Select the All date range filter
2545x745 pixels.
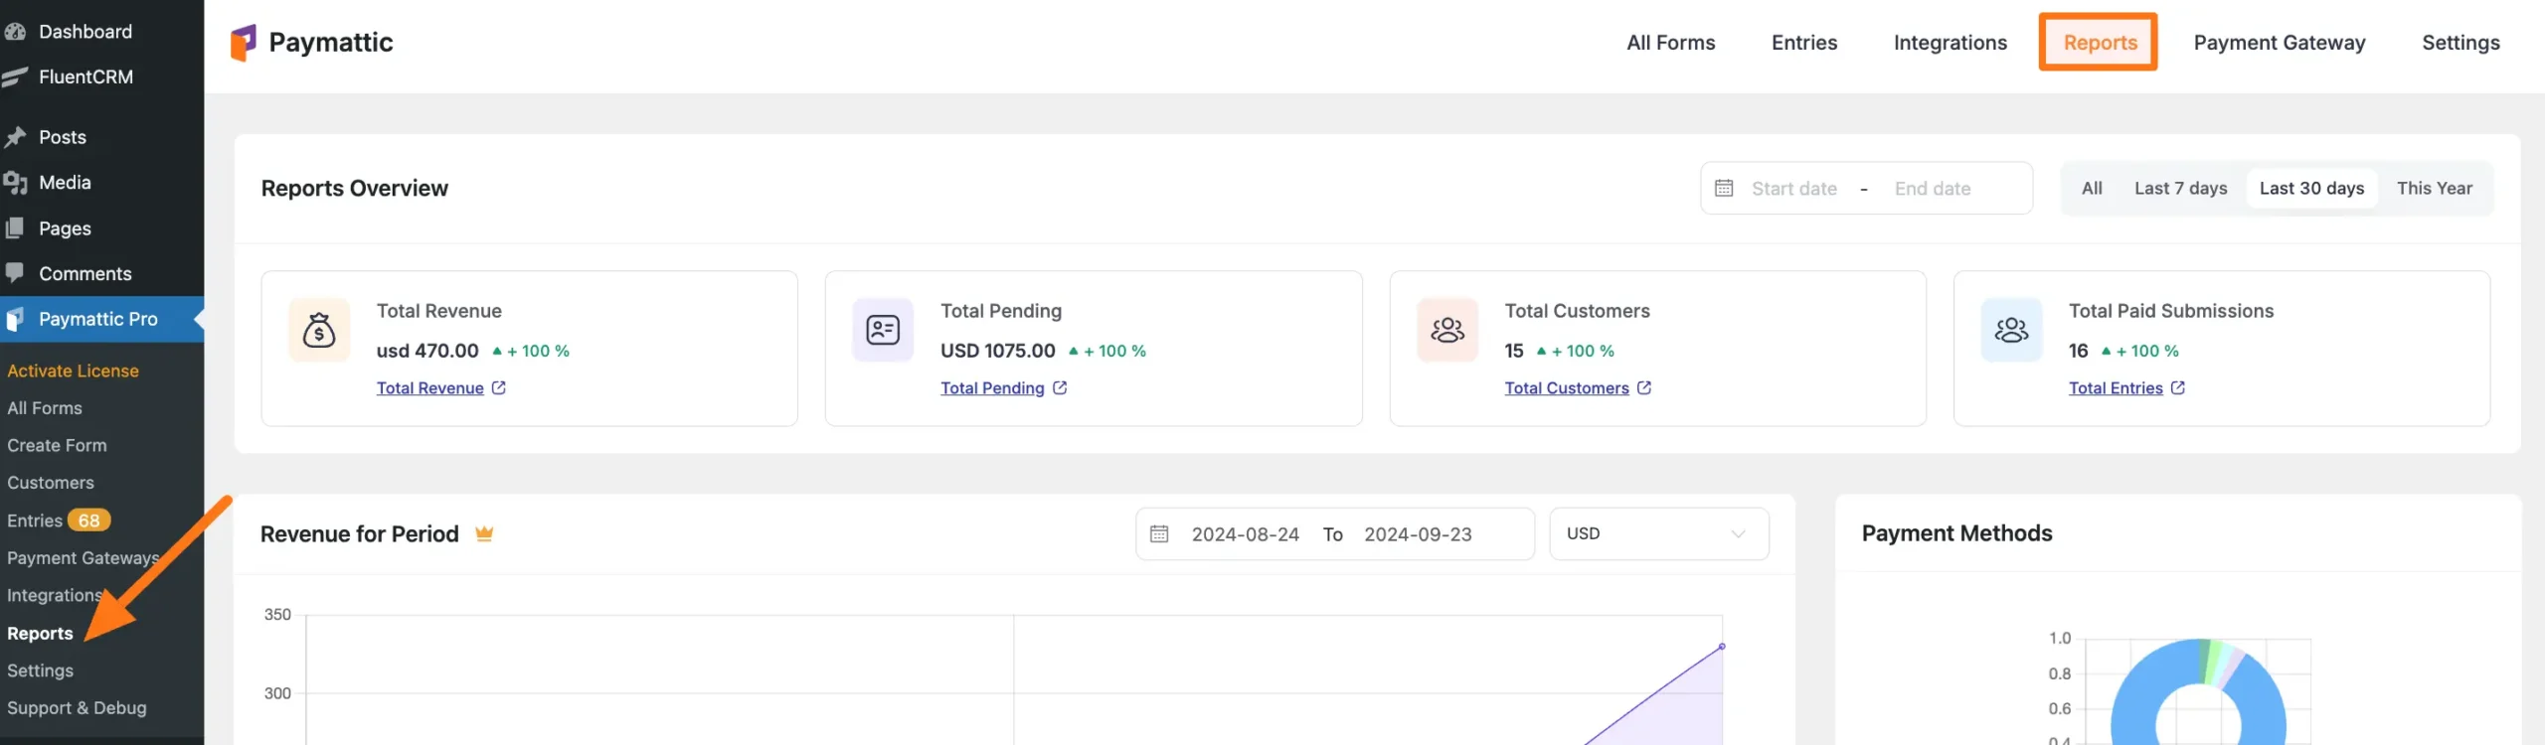(x=2092, y=188)
